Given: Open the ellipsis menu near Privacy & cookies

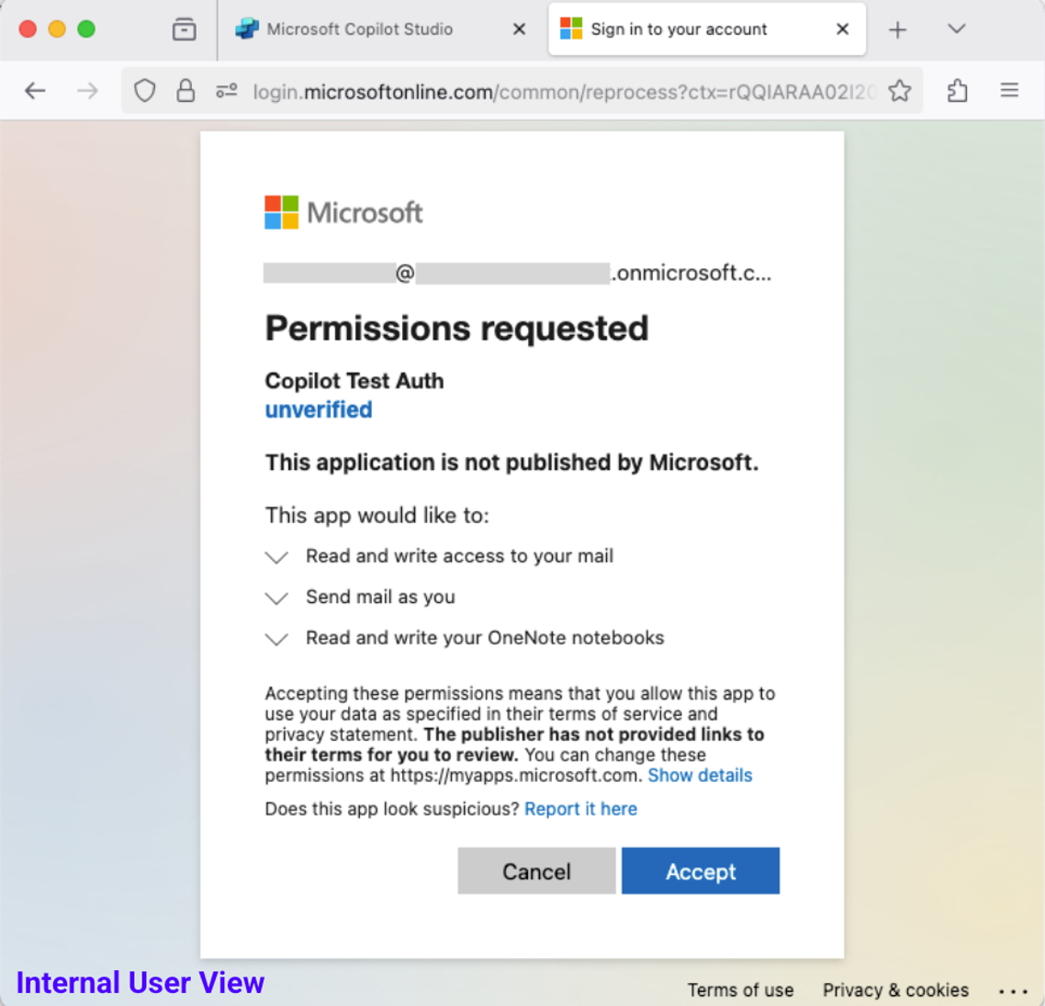Looking at the screenshot, I should pyautogui.click(x=1014, y=989).
